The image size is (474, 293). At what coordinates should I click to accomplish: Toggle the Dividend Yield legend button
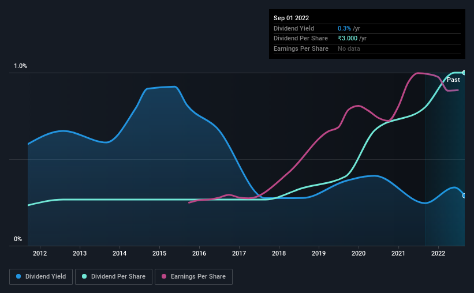tap(41, 277)
